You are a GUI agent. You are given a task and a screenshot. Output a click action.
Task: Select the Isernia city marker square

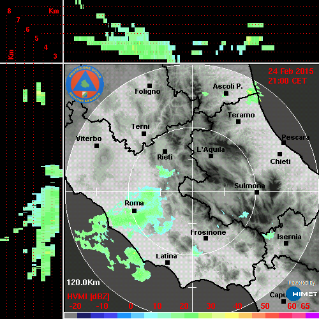tap(286, 243)
